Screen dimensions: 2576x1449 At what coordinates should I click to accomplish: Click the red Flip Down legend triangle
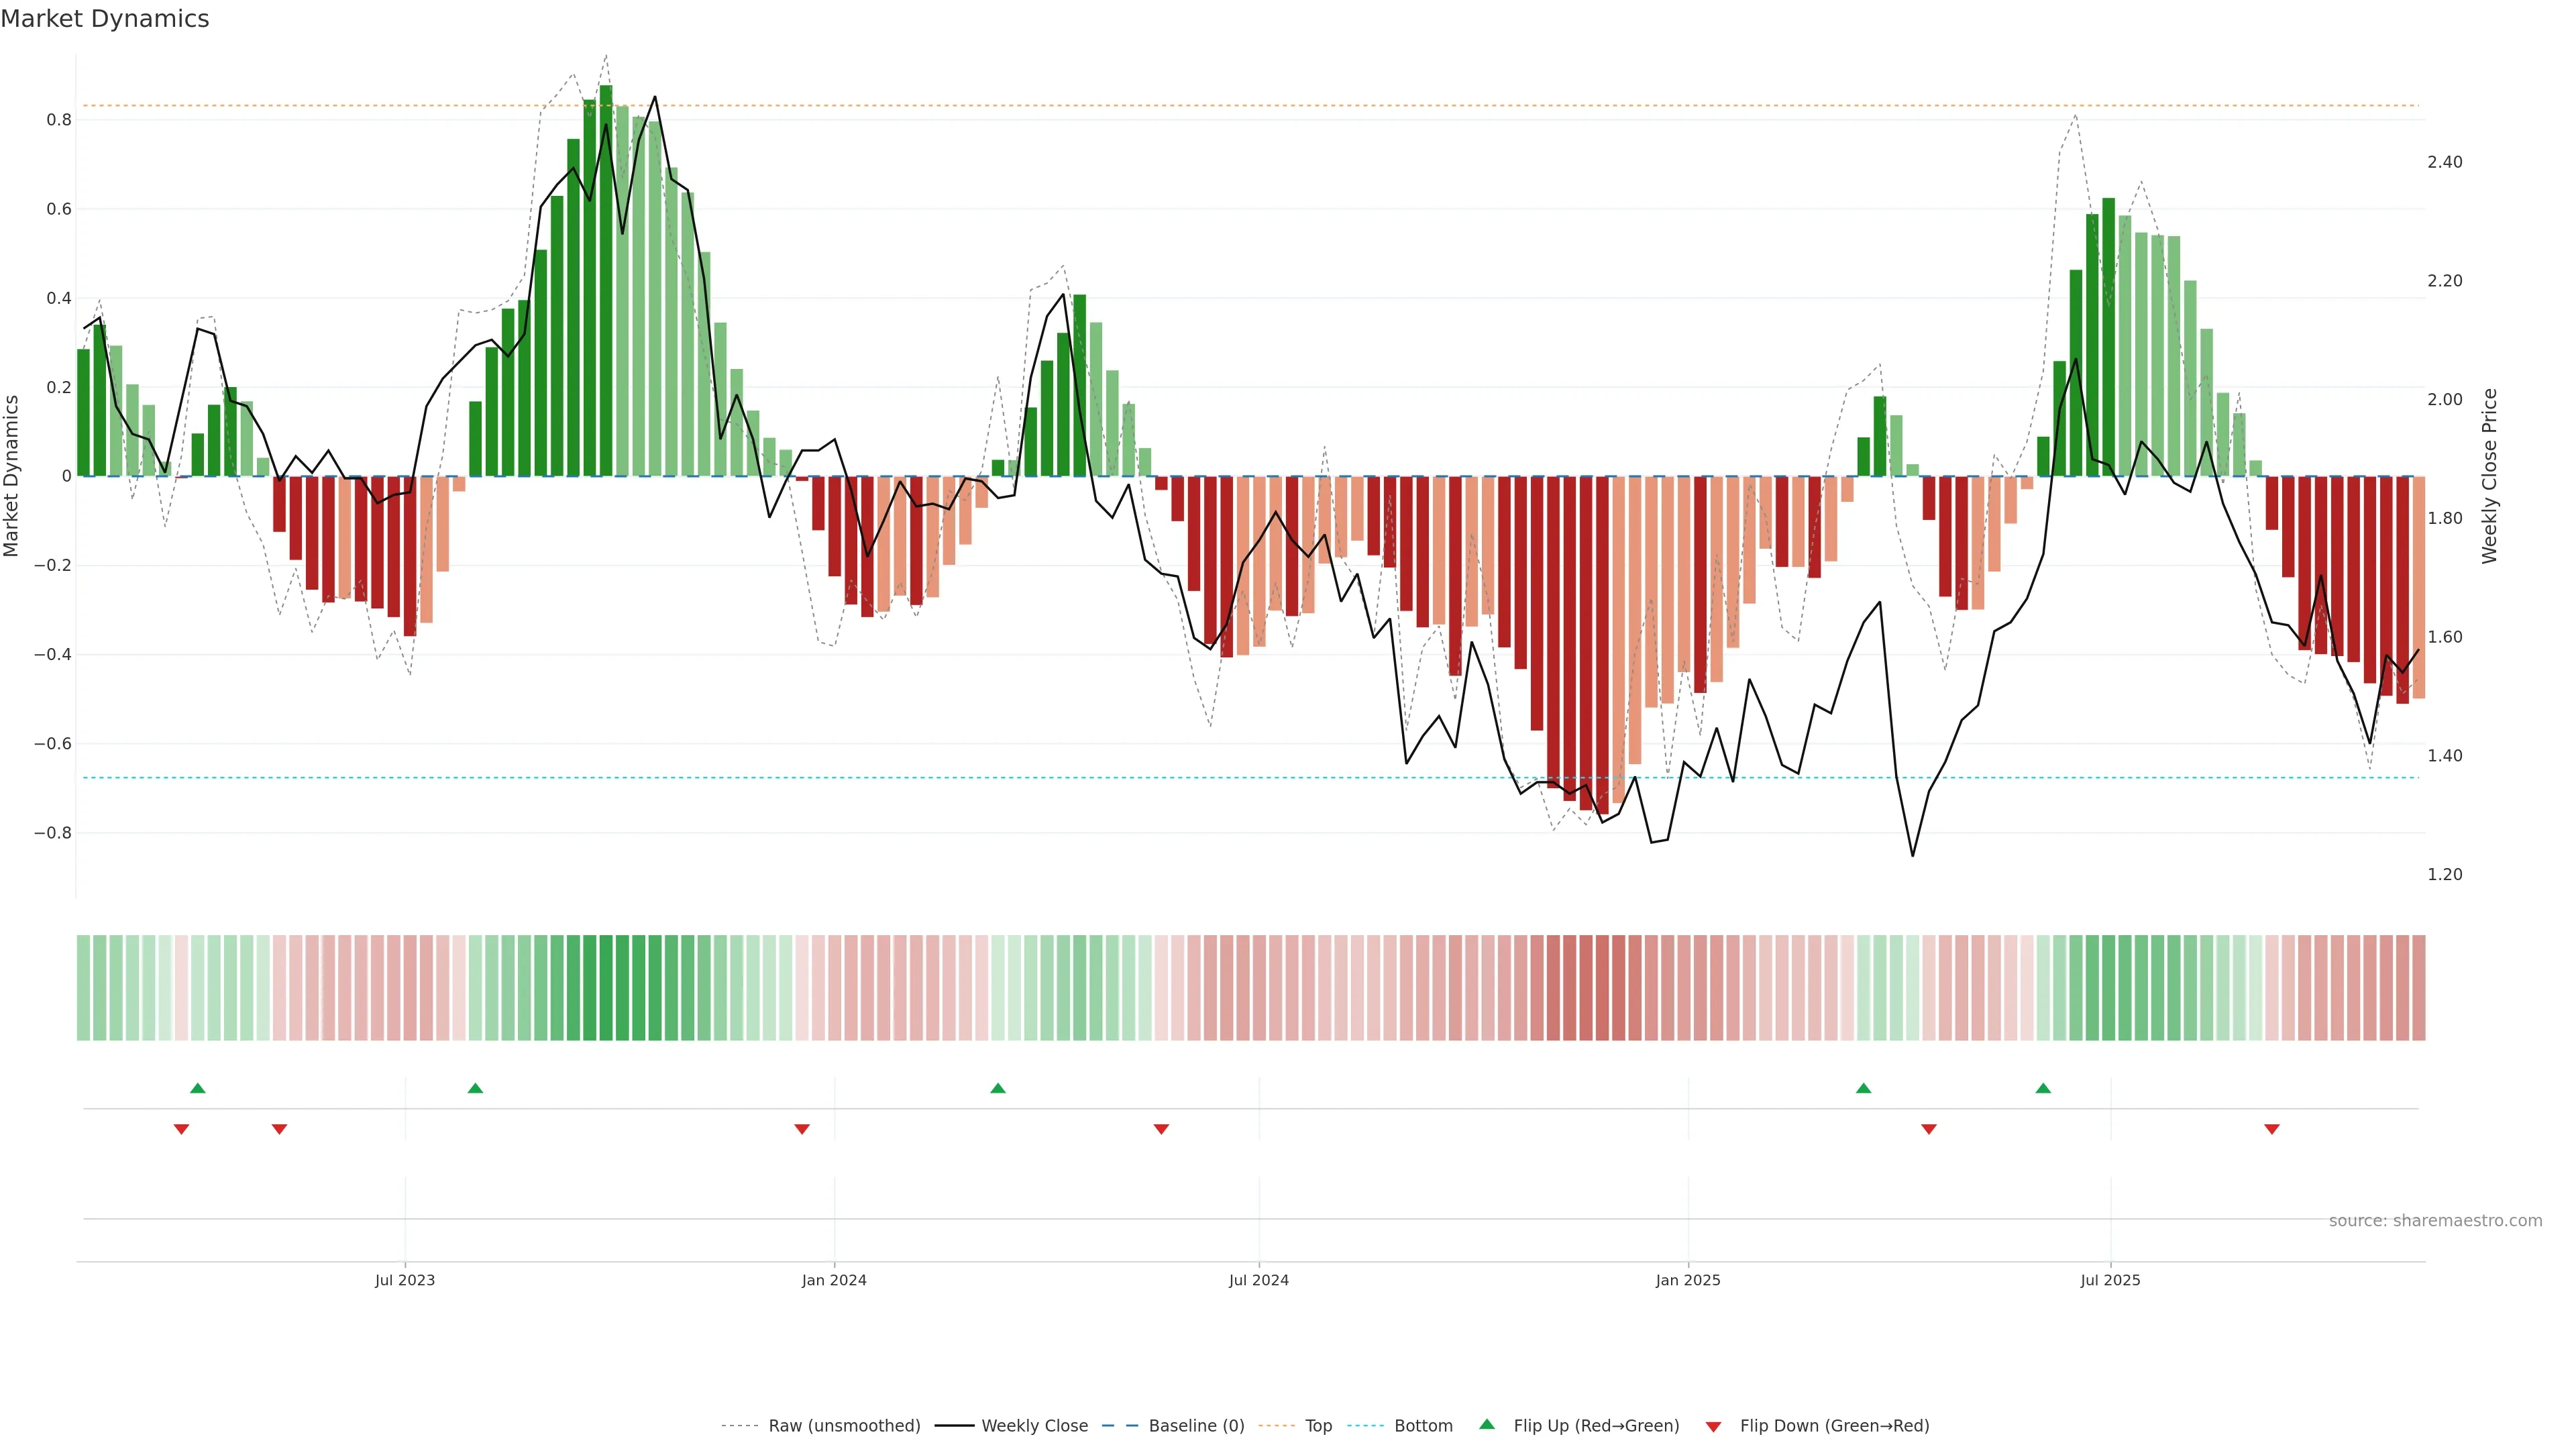click(1713, 1426)
